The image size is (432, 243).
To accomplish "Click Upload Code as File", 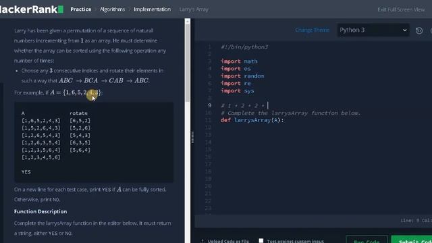I will click(x=225, y=241).
